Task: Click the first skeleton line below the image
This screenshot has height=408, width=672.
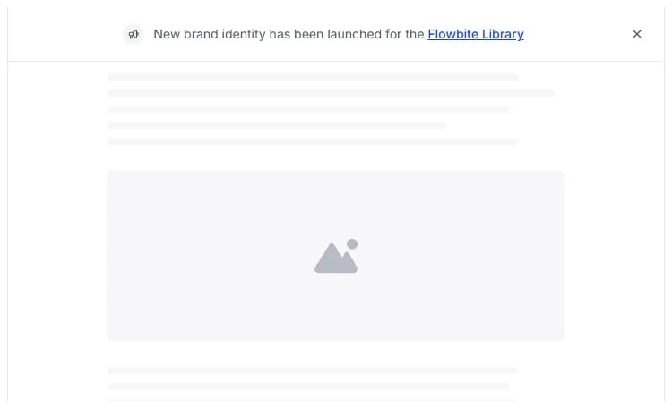Action: (x=313, y=370)
